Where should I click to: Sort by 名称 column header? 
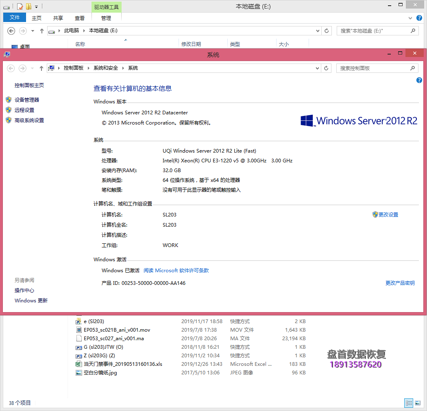click(x=124, y=44)
